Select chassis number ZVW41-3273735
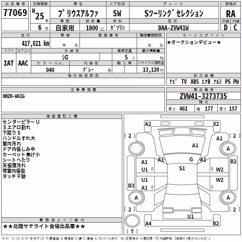242x242 pixels. (203, 96)
